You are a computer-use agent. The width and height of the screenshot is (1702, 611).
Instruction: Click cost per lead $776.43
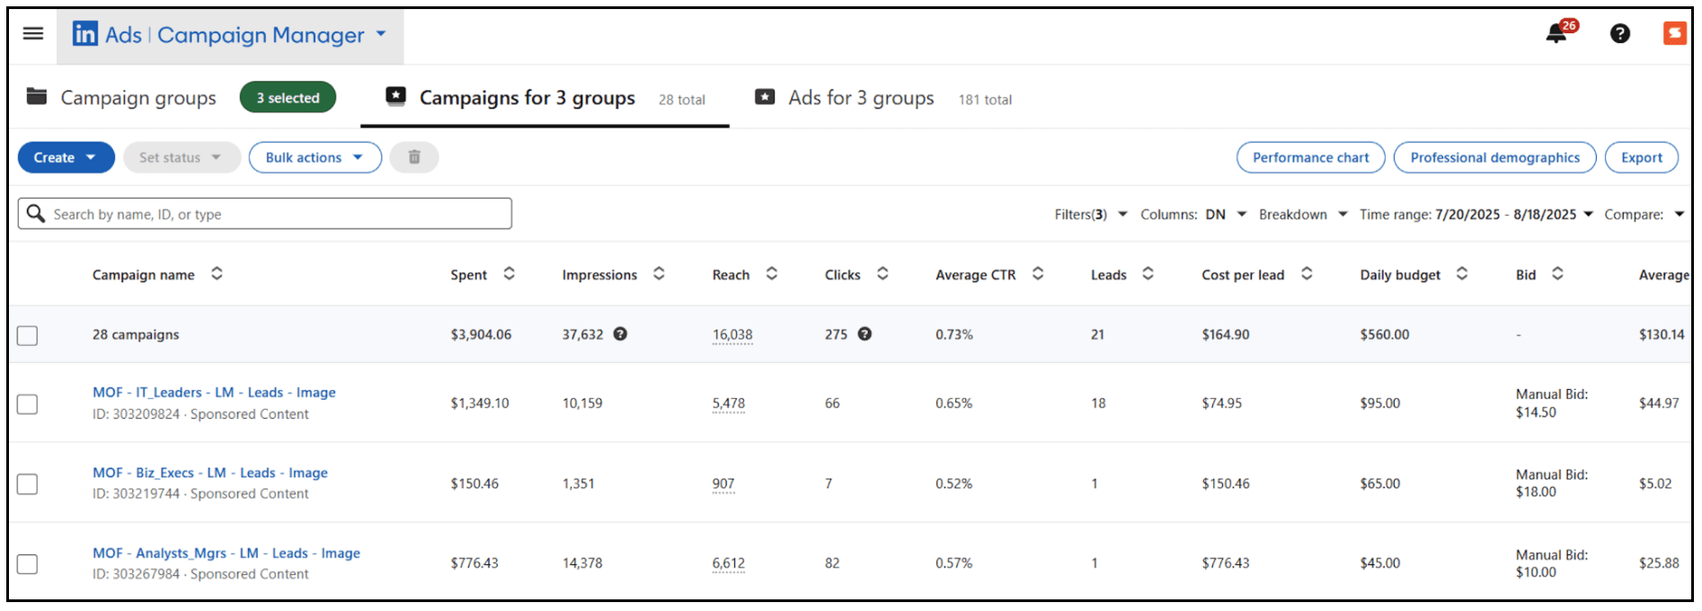pyautogui.click(x=1226, y=563)
